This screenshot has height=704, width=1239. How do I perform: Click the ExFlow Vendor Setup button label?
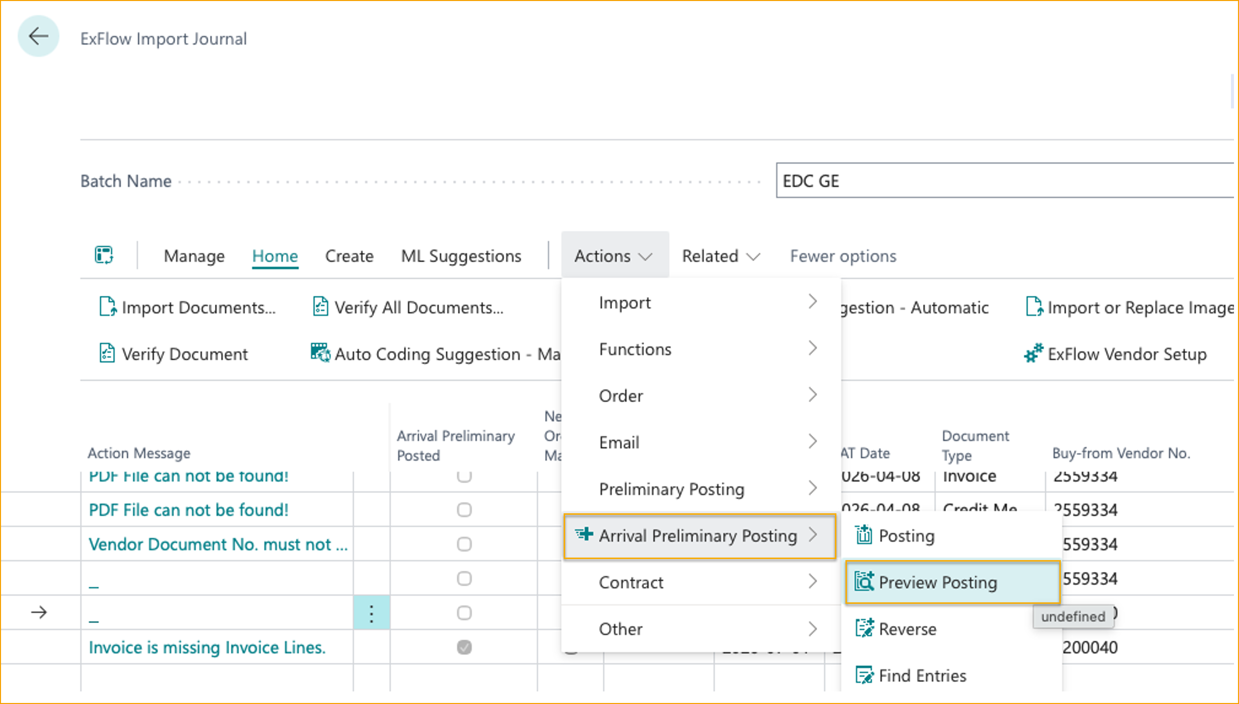point(1127,354)
